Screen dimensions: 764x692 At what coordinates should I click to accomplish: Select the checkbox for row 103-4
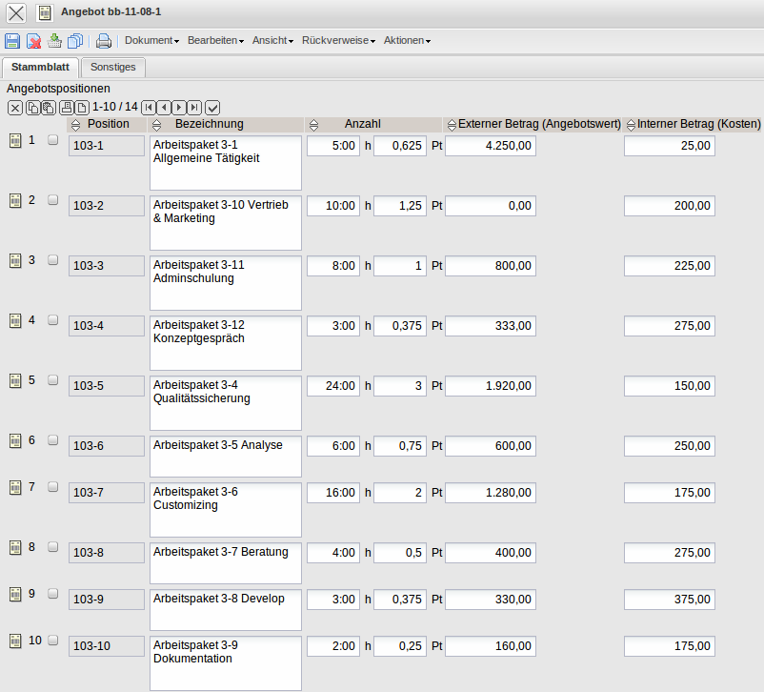(x=53, y=320)
